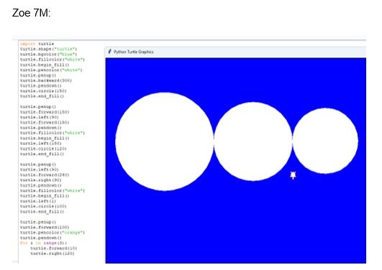Click the turtle.circle(120) code line

(43, 149)
